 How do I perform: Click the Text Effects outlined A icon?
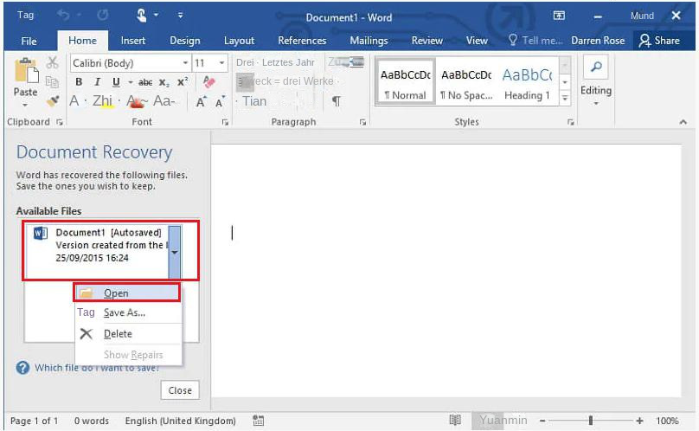74,101
